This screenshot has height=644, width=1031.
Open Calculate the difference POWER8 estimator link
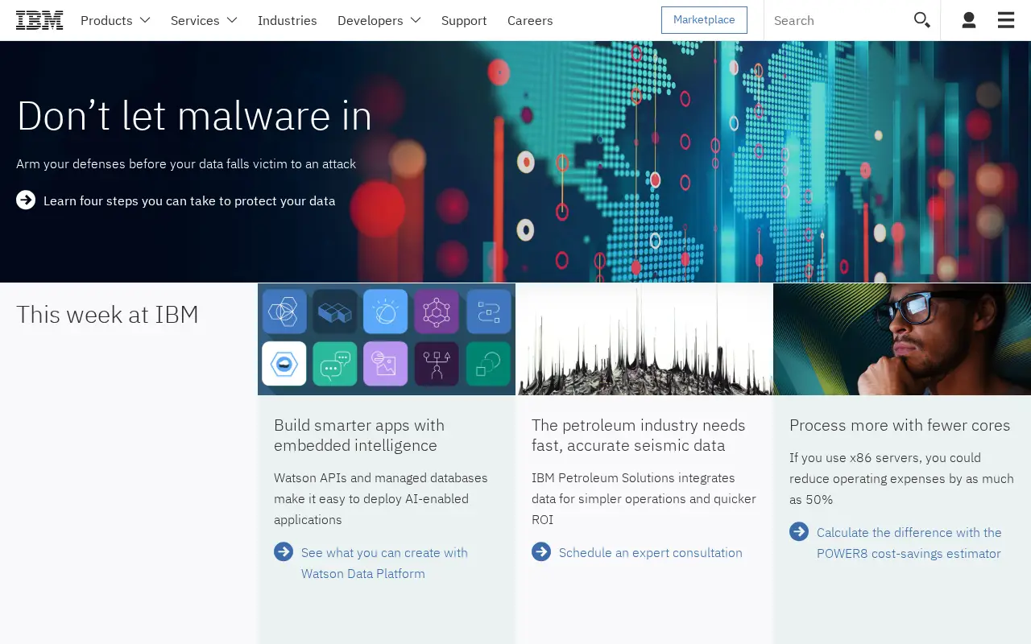(909, 543)
